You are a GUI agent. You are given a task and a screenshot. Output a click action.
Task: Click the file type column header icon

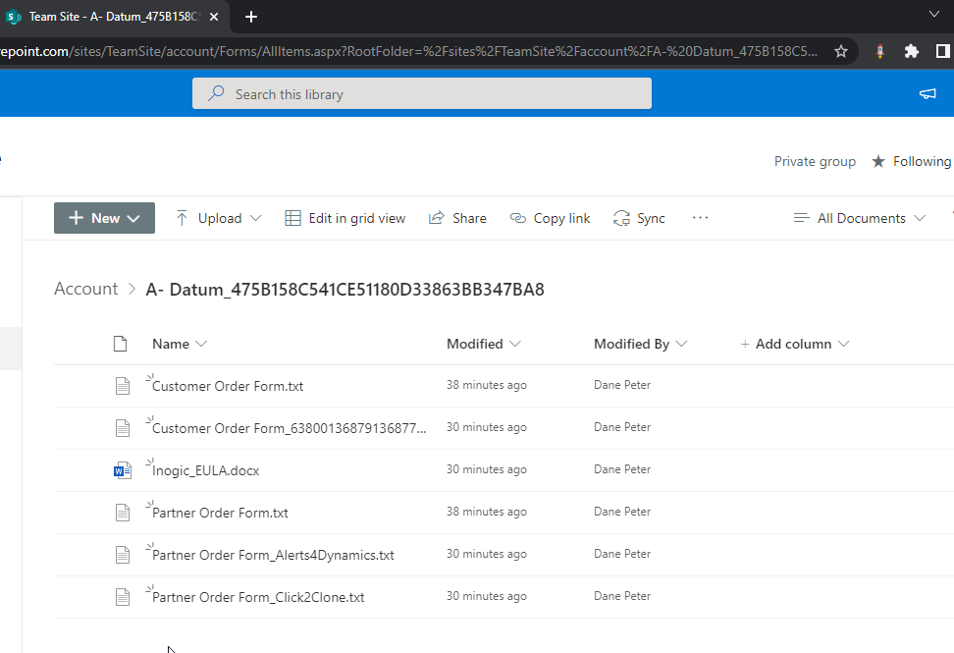coord(121,344)
